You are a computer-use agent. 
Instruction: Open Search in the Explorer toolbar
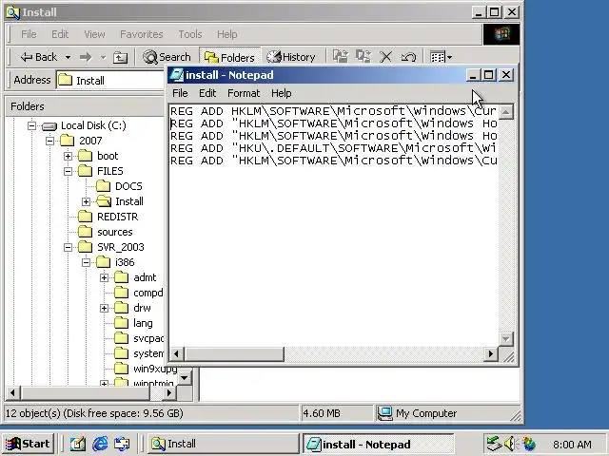coord(167,57)
